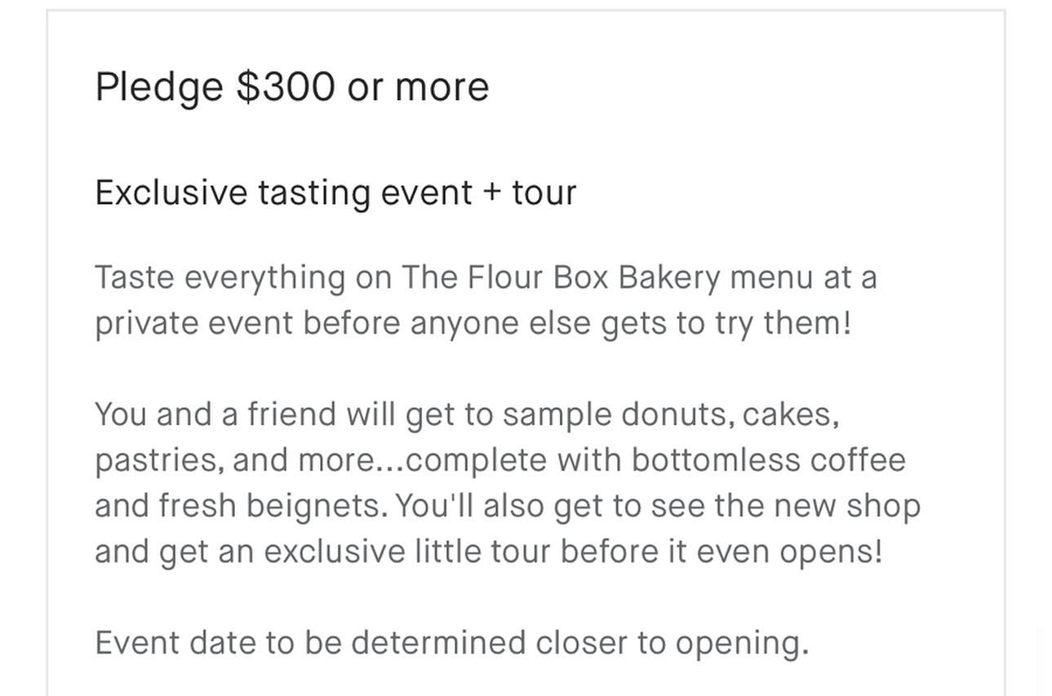The height and width of the screenshot is (696, 1052).
Task: Click the line starting You and a friend
Action: (x=466, y=414)
